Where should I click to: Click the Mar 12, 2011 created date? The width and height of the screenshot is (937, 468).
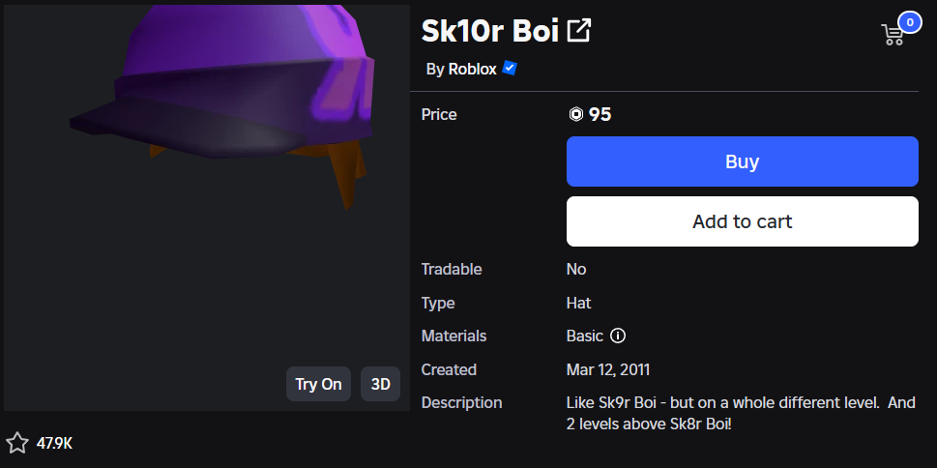pyautogui.click(x=607, y=369)
